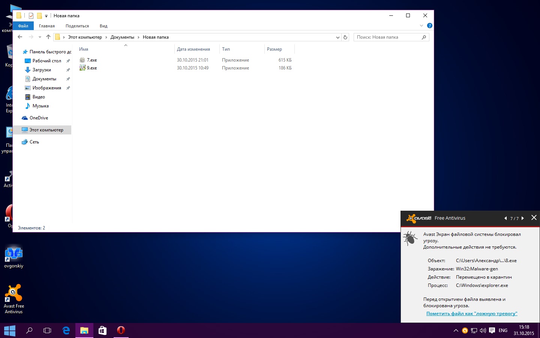The image size is (540, 338).
Task: Open the address bar history dropdown
Action: (x=337, y=37)
